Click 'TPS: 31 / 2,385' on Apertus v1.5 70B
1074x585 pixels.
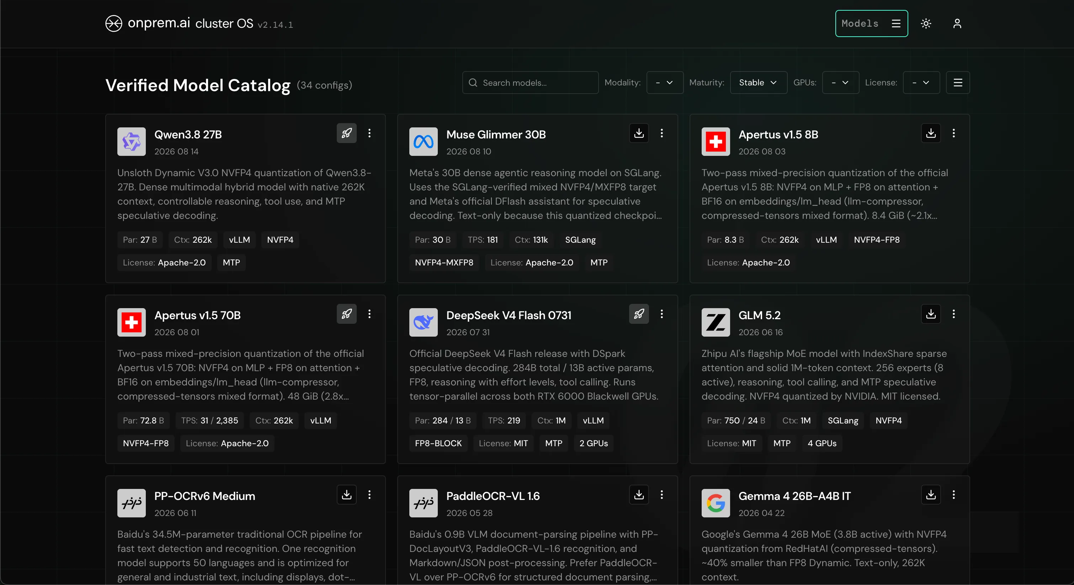click(209, 420)
